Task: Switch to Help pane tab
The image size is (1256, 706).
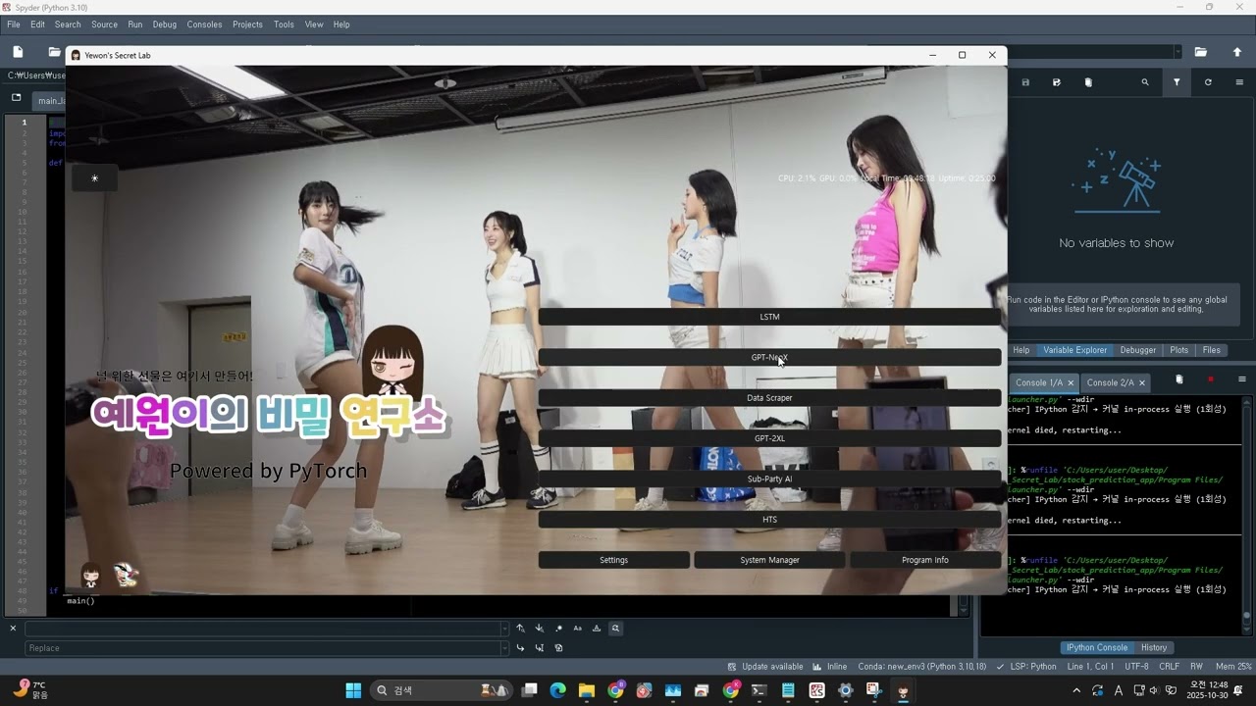Action: coord(1021,350)
